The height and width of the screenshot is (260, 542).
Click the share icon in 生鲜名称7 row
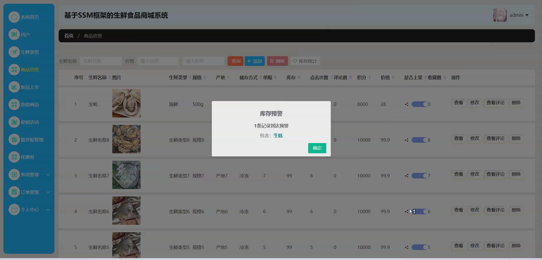pos(406,176)
